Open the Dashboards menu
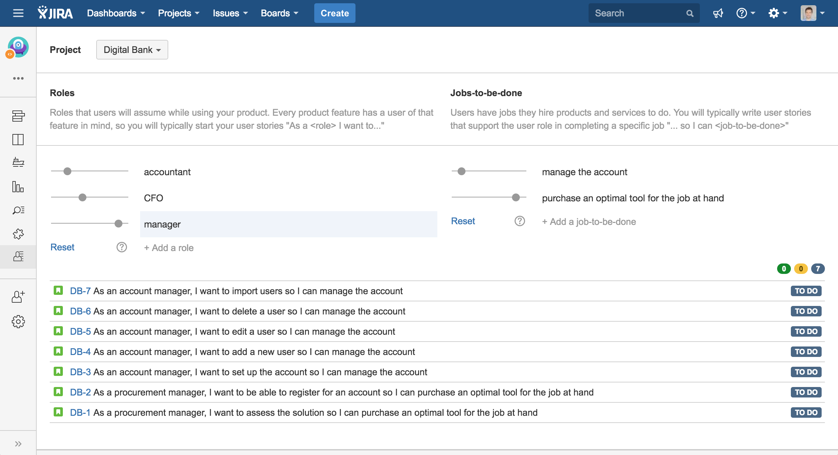838x455 pixels. pyautogui.click(x=116, y=13)
